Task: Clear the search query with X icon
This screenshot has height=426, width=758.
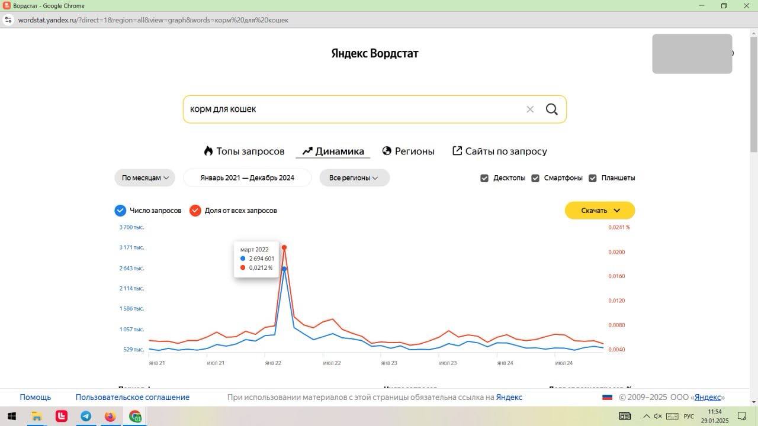Action: pos(530,109)
